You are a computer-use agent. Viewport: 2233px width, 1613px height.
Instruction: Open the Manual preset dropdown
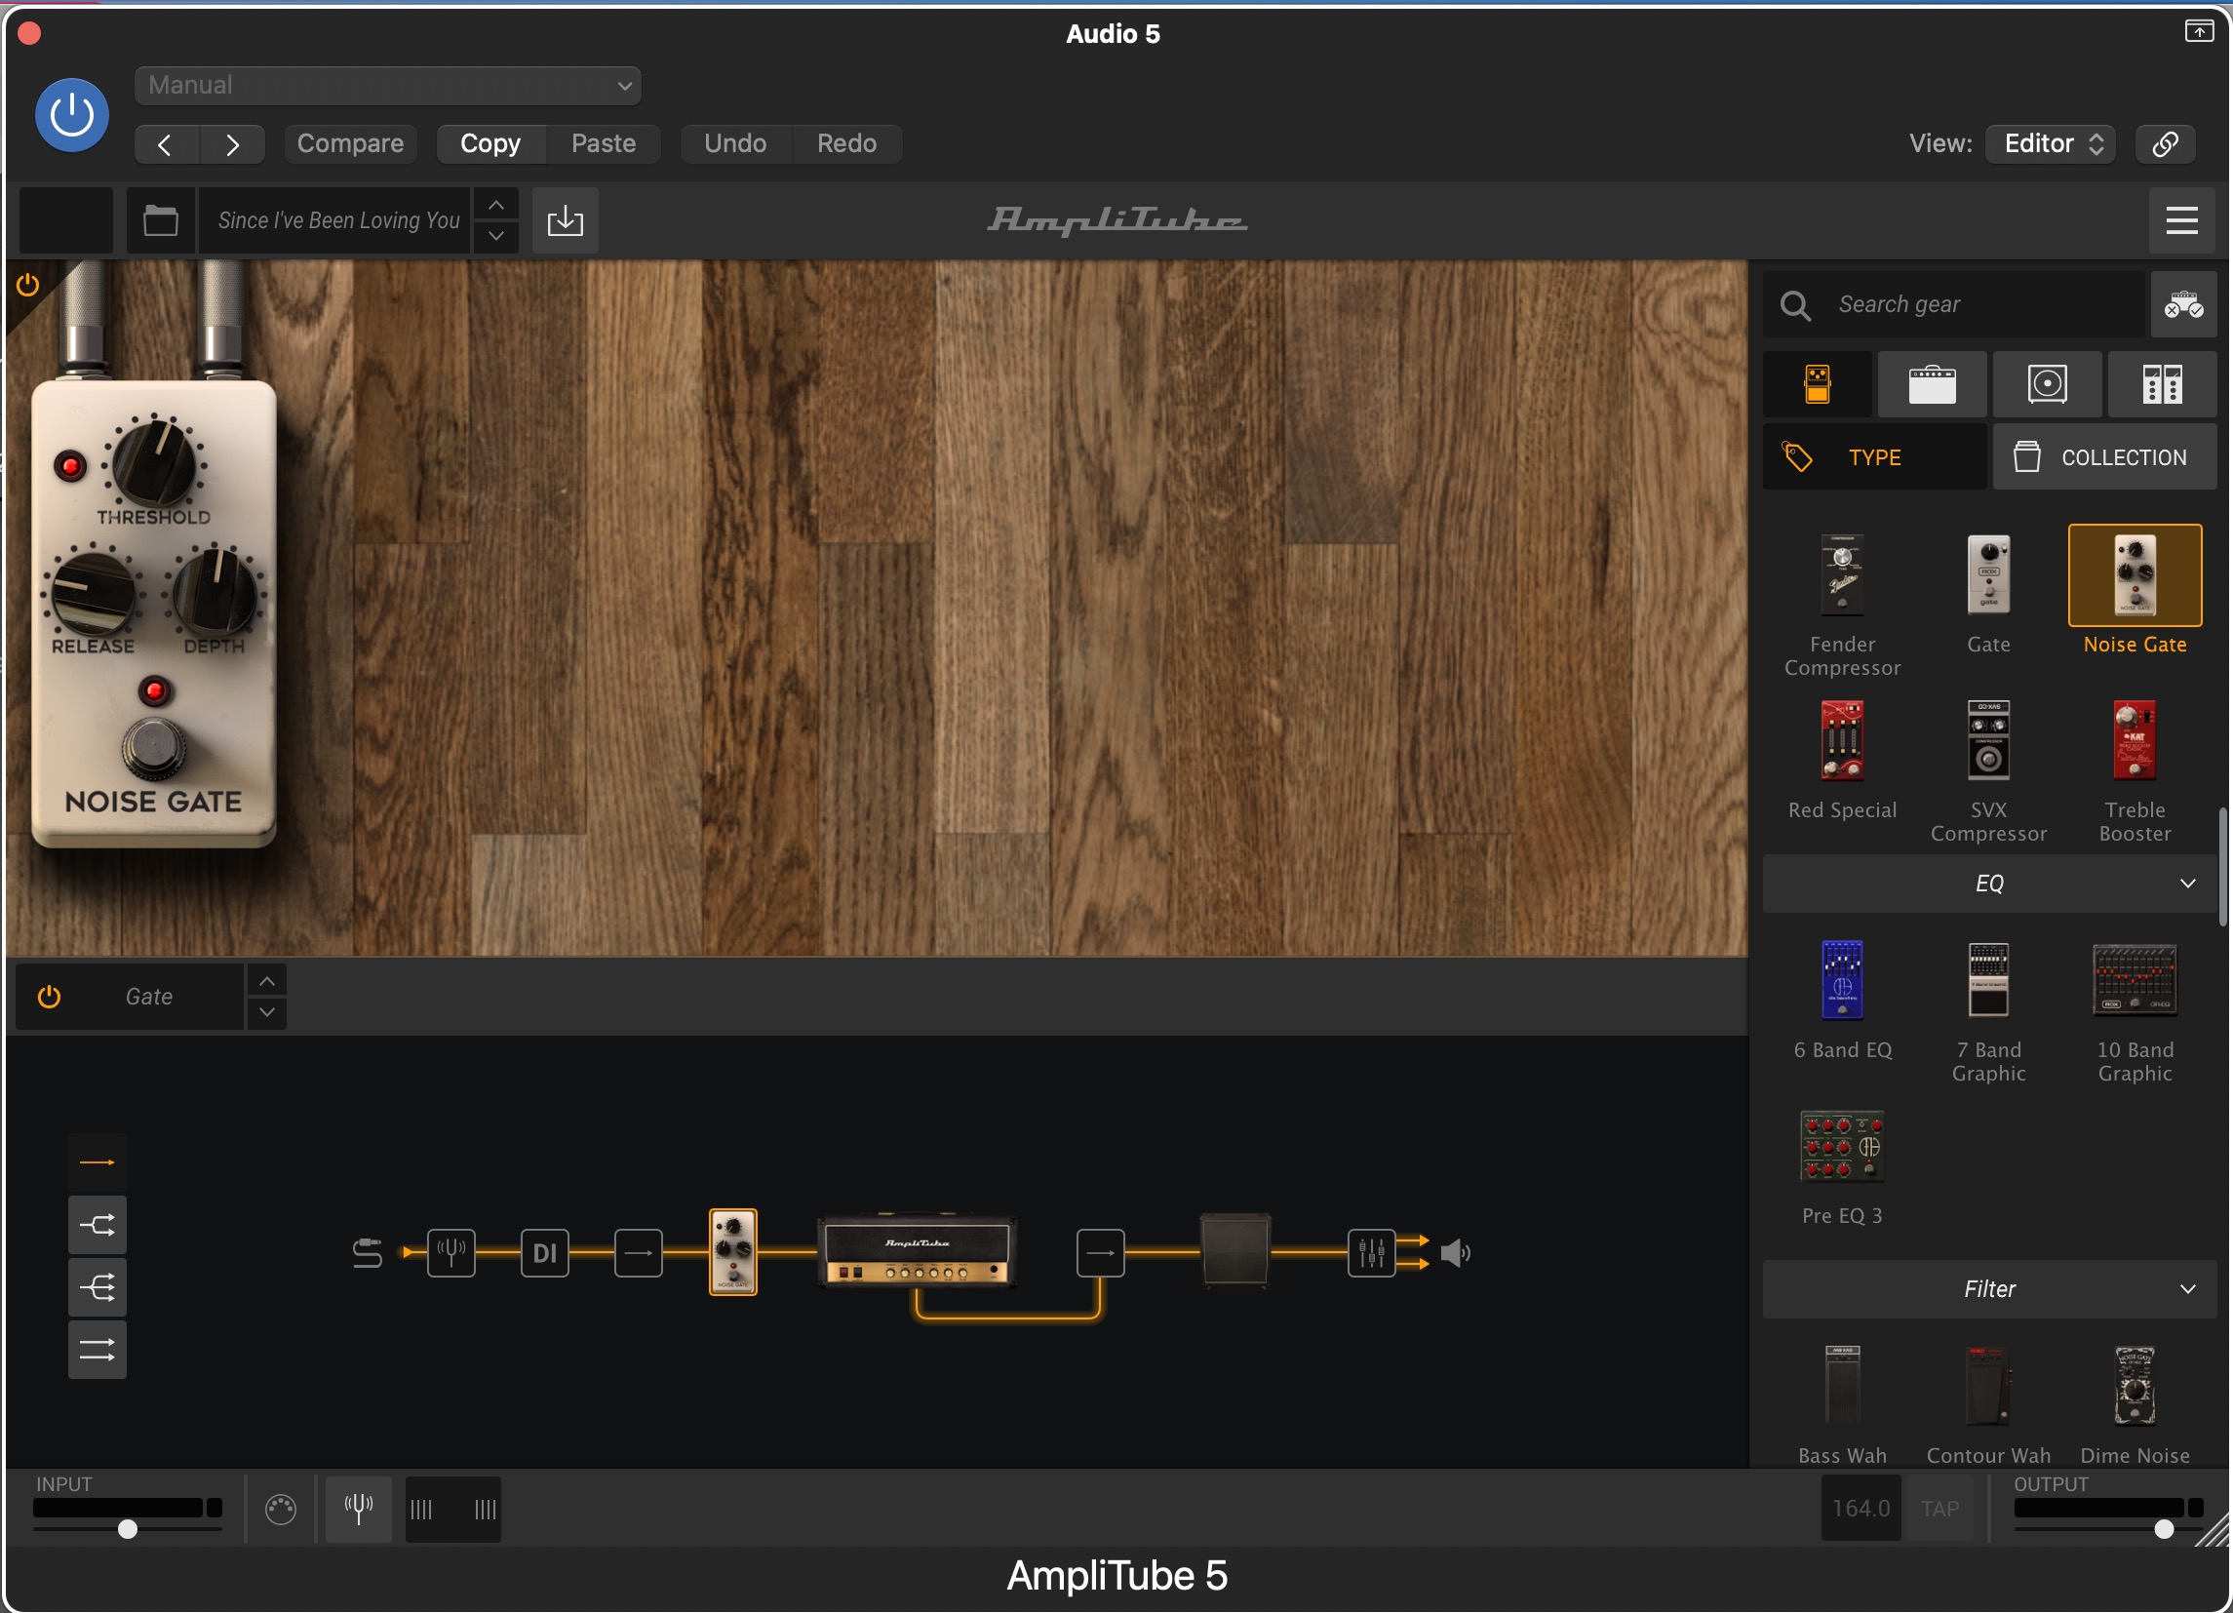pos(387,86)
